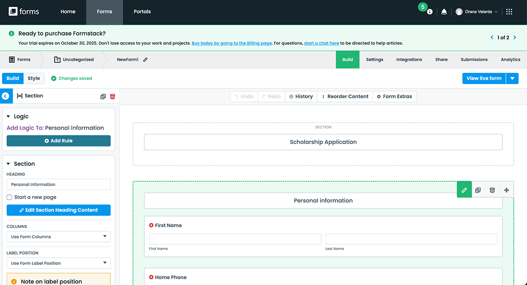
Task: Click green pencil edit icon on section
Action: pos(464,190)
